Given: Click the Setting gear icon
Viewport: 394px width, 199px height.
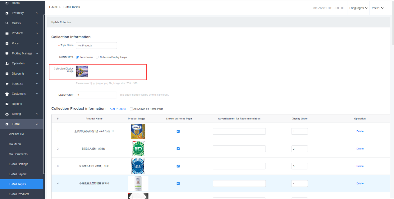Looking at the screenshot, I should (7, 114).
